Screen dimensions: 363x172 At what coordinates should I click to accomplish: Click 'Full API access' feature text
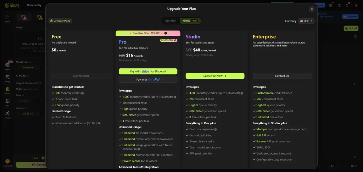tap(266, 136)
